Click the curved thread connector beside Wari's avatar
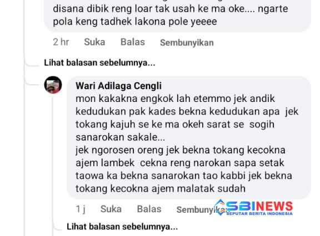Screen dimensions: 320x236 [32, 81]
